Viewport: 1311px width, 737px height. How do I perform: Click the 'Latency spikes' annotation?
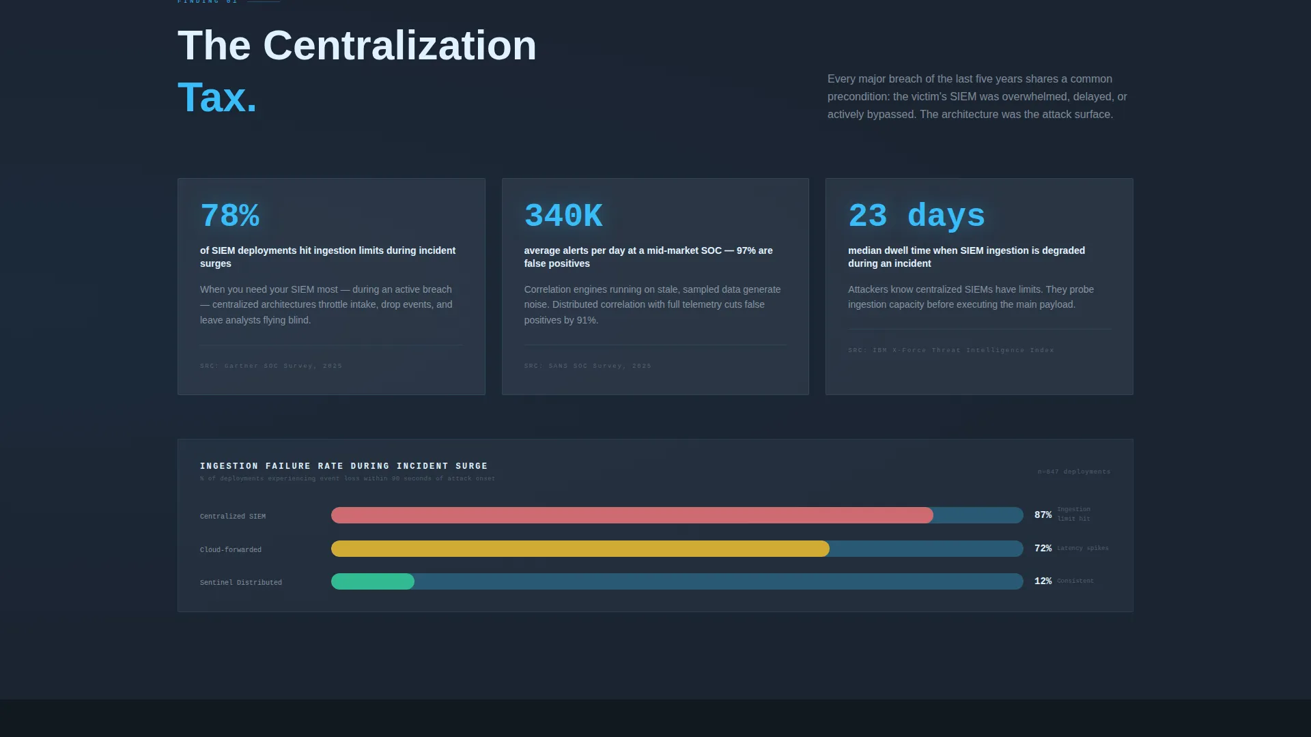pyautogui.click(x=1083, y=548)
